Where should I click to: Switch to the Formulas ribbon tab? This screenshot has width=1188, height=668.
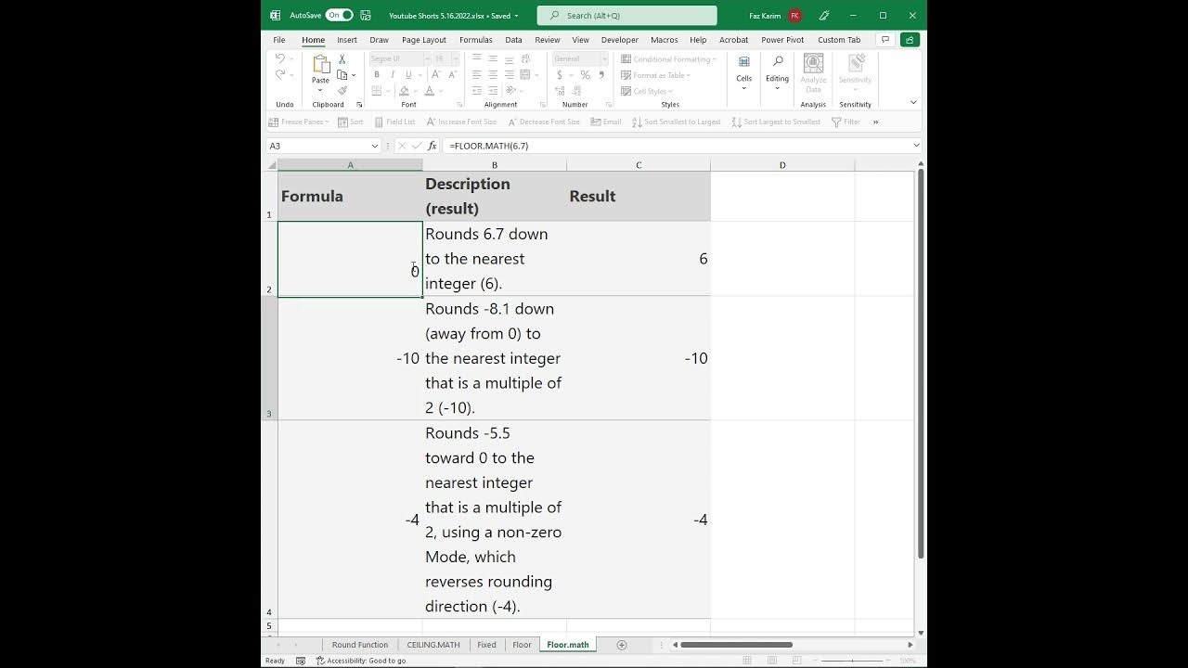(x=476, y=40)
